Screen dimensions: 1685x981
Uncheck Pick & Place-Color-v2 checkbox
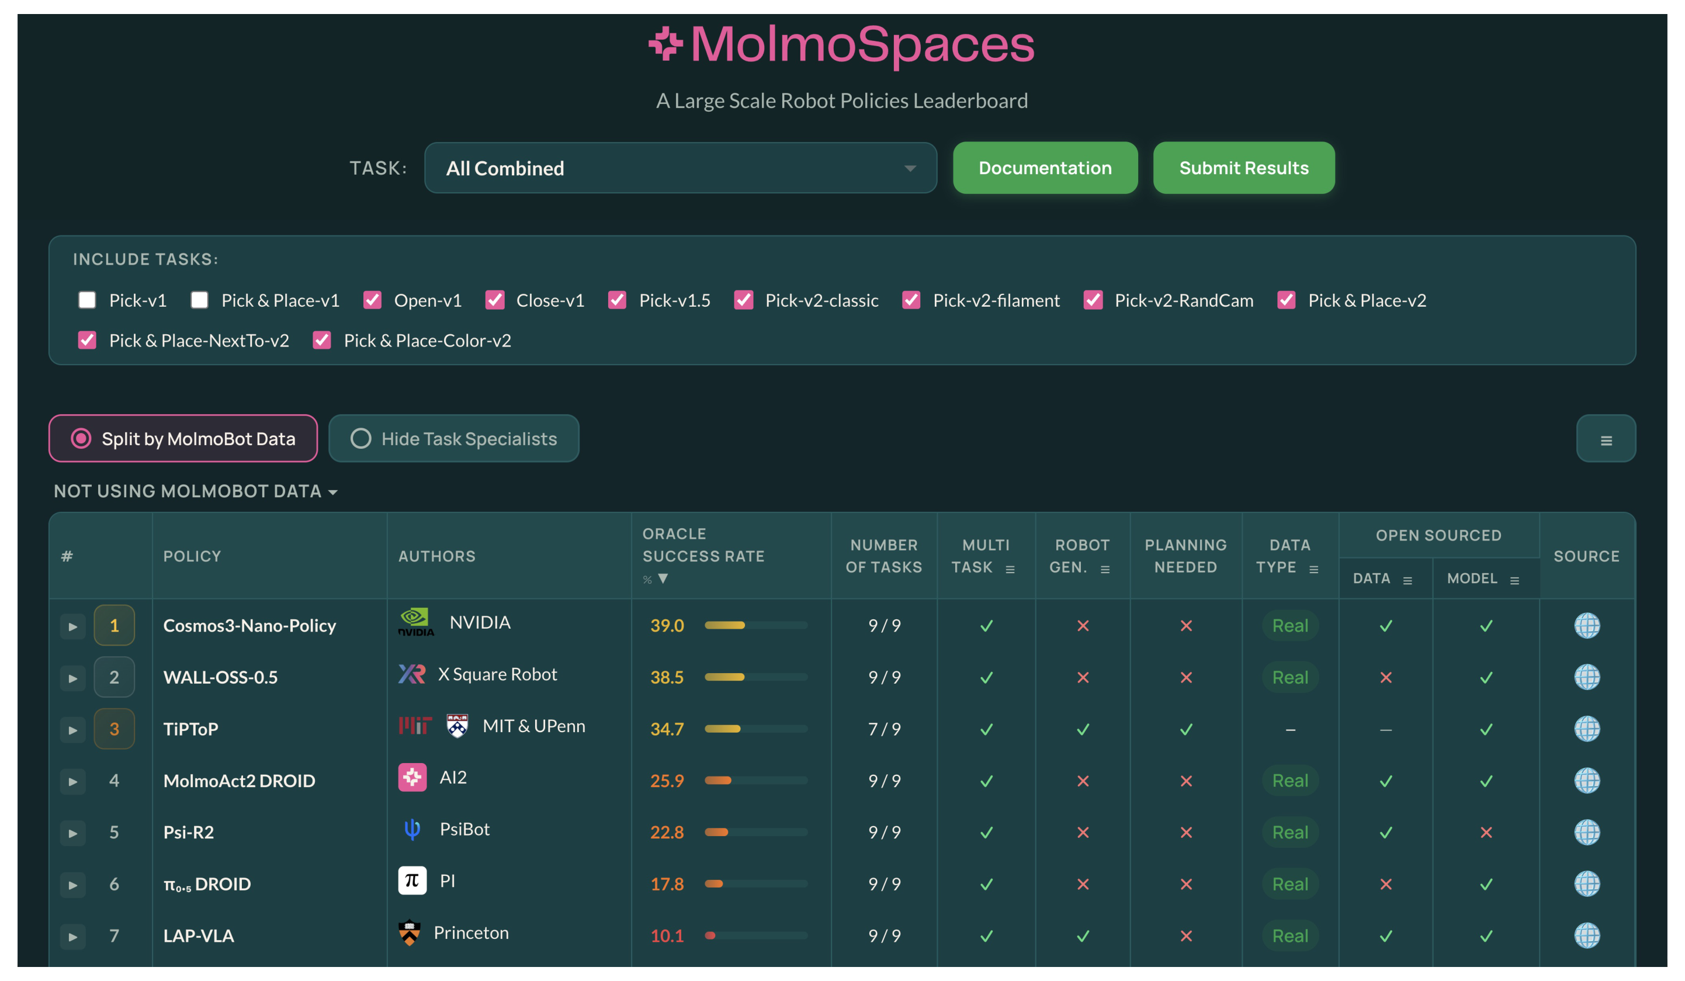(321, 339)
